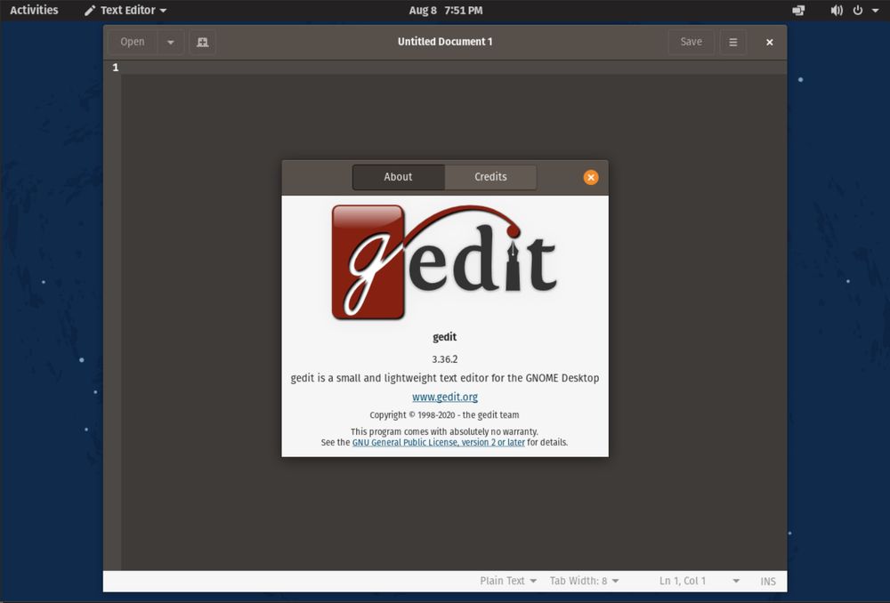Click the no warranty notice text
Viewport: 890px width, 603px height.
[x=444, y=431]
